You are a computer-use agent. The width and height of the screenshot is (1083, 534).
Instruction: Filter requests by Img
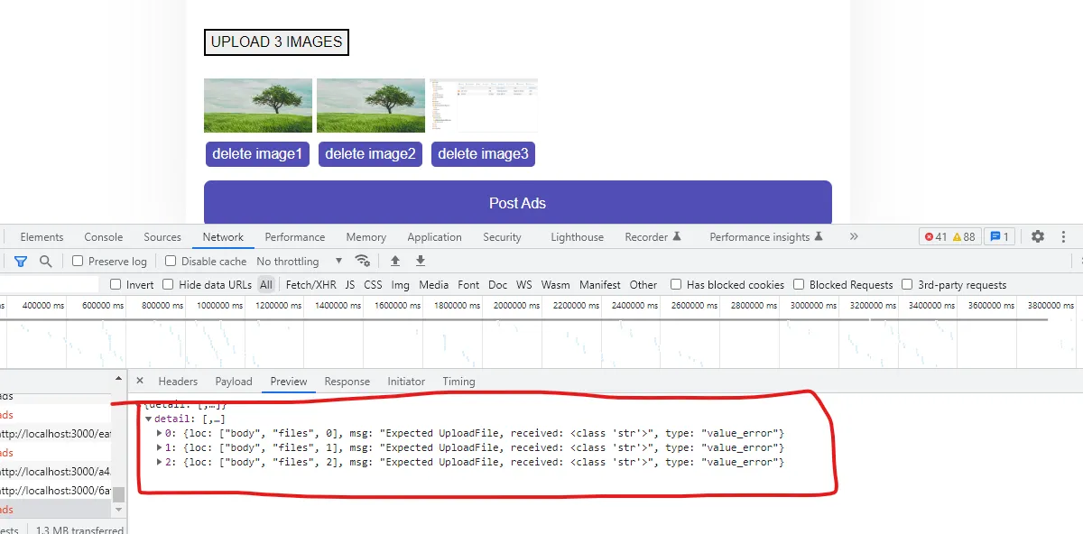pos(400,284)
